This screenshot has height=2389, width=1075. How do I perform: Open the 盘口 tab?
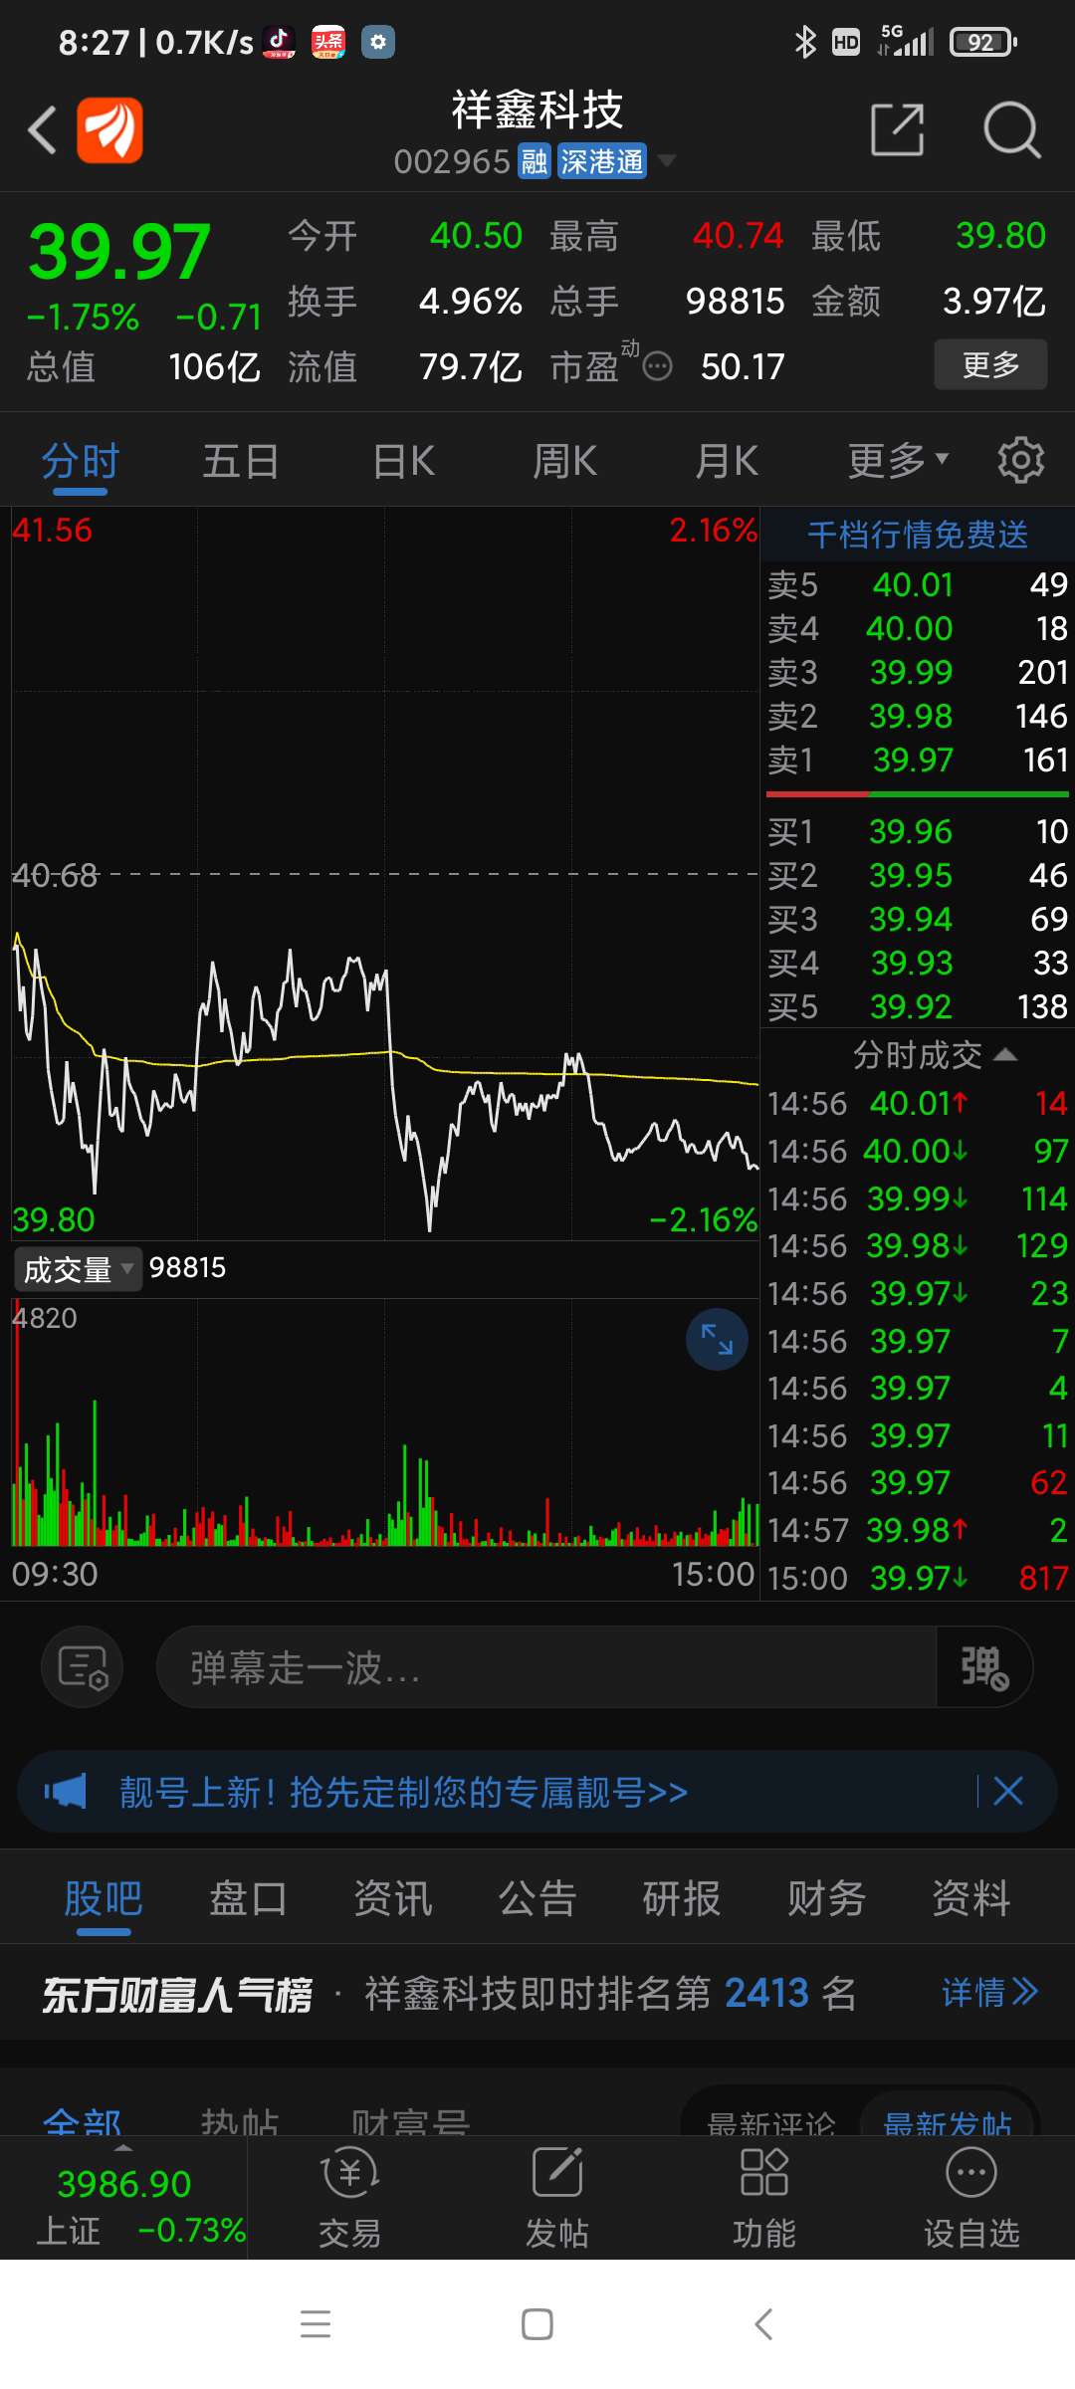click(248, 1899)
